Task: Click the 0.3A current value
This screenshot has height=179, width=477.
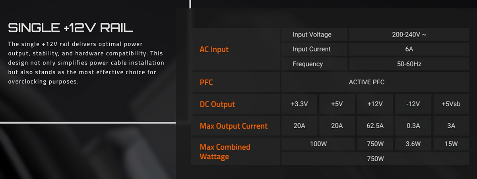Action: pyautogui.click(x=413, y=126)
